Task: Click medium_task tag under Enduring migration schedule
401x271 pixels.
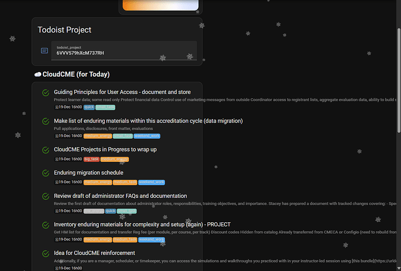Action: tap(125, 182)
